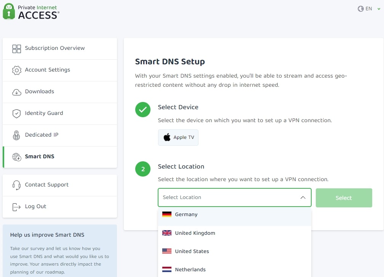
Task: Click the Smart DNS globe icon
Action: pyautogui.click(x=17, y=157)
